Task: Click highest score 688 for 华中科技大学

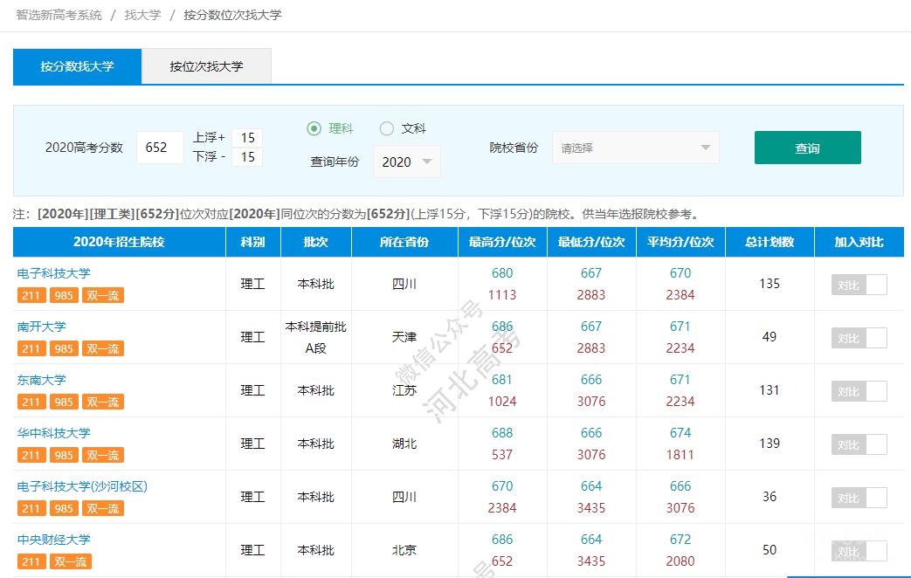Action: 502,433
